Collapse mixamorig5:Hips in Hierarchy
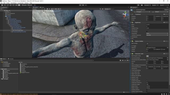 coord(6,19)
